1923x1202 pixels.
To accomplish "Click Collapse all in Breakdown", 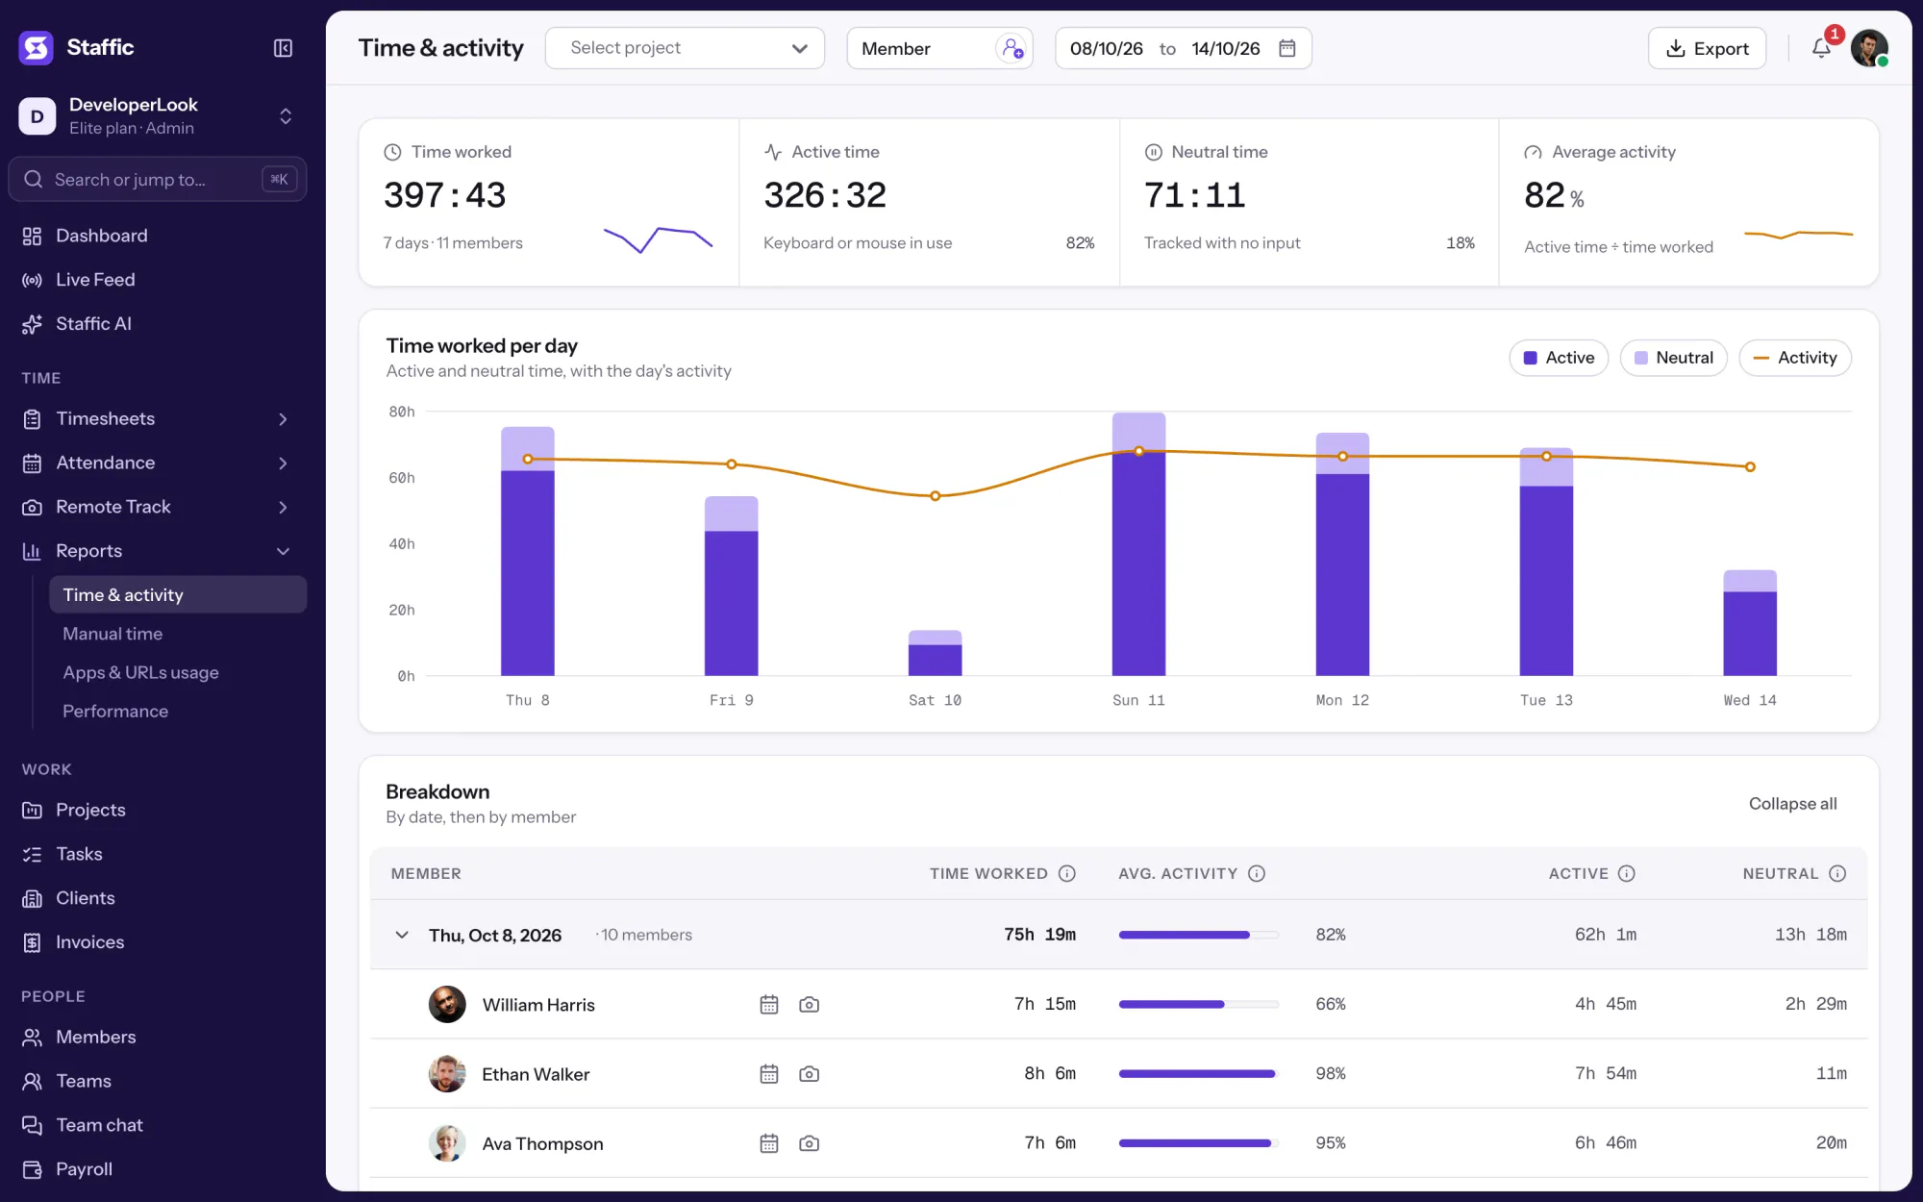I will (x=1792, y=804).
